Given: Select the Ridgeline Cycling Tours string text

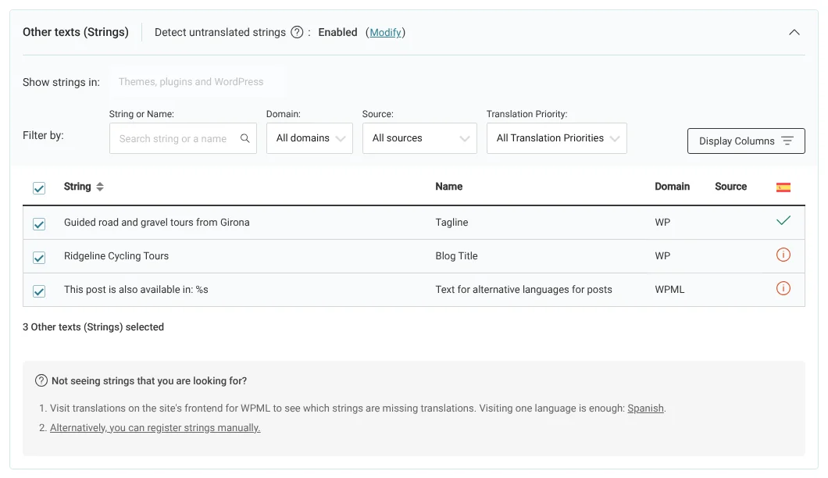Looking at the screenshot, I should pyautogui.click(x=116, y=256).
